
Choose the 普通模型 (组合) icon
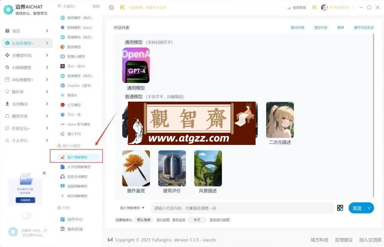coord(62,37)
